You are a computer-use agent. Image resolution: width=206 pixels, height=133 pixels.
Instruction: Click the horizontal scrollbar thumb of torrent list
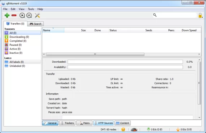click(x=95, y=54)
